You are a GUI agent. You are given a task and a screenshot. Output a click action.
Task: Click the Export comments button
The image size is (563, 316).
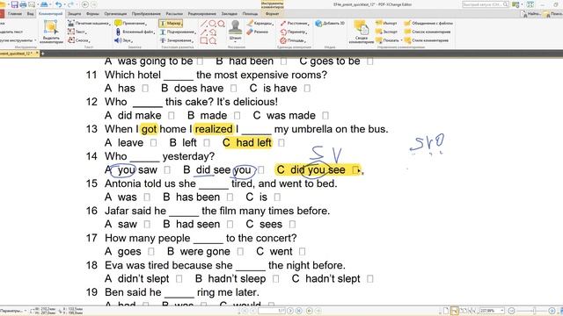click(x=386, y=32)
